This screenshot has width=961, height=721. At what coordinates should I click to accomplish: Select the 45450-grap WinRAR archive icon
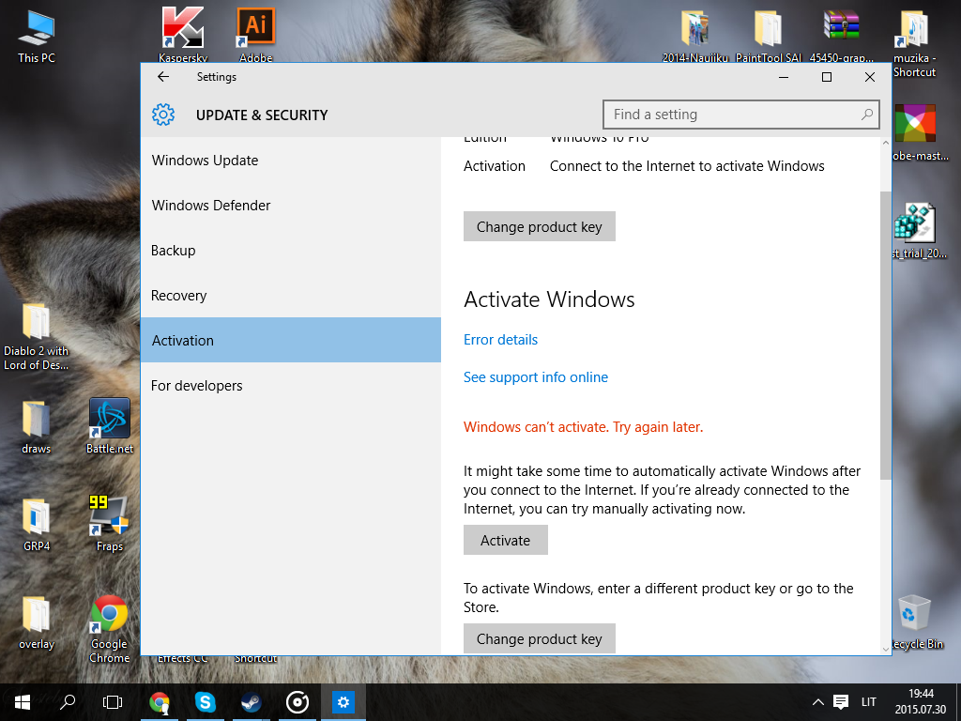[841, 36]
